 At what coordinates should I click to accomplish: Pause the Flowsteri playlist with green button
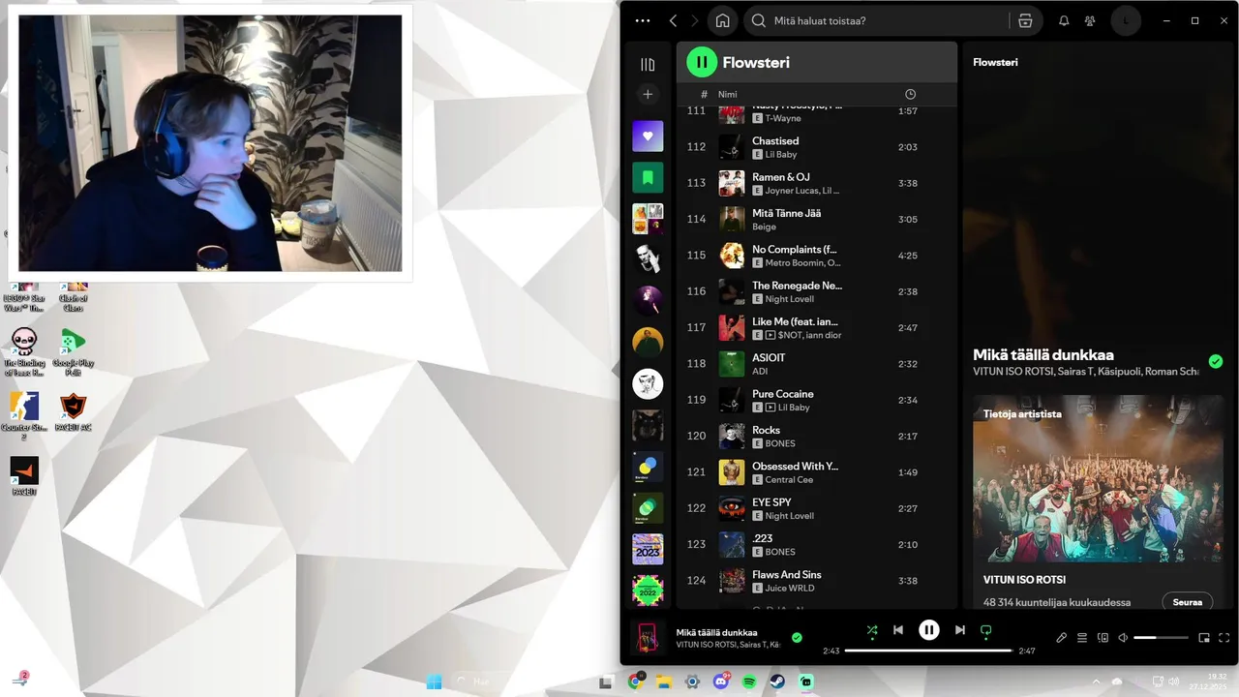click(x=701, y=62)
